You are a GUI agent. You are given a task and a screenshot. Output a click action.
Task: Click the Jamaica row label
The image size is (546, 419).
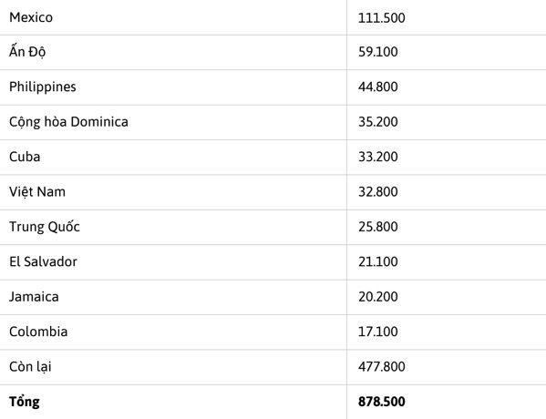[x=34, y=297]
